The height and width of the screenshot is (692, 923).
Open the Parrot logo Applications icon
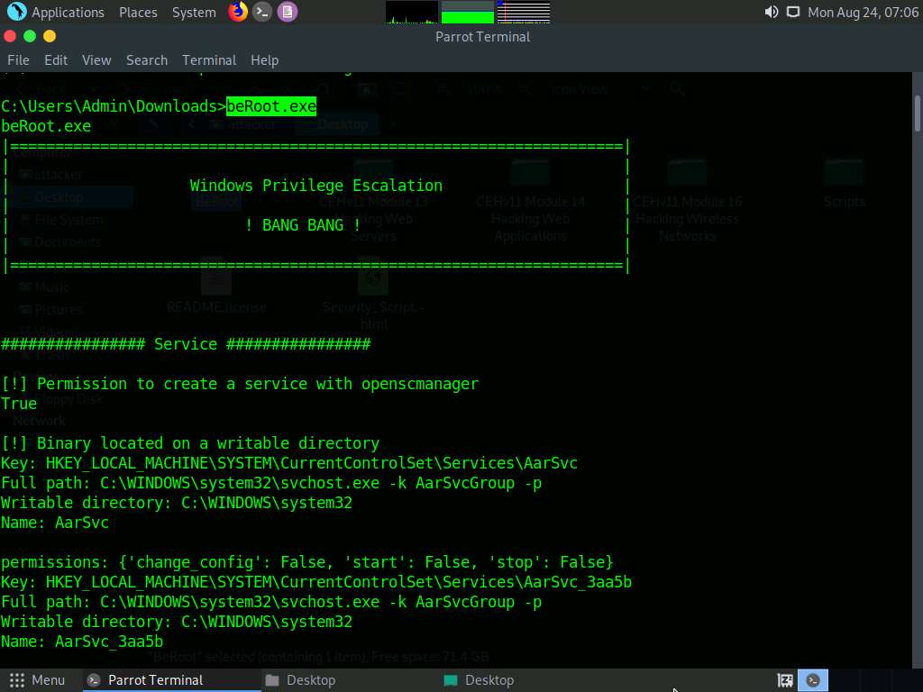[16, 11]
